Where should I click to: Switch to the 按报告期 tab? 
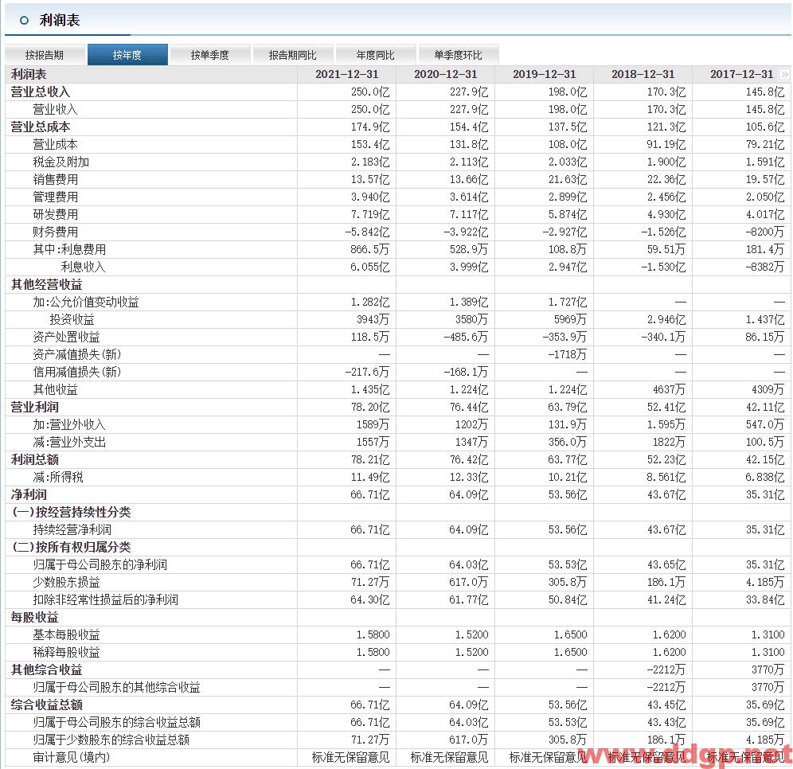click(45, 55)
